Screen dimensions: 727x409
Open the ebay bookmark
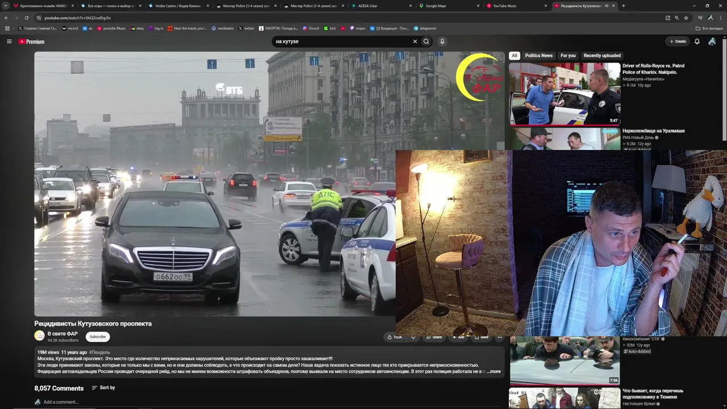(137, 28)
